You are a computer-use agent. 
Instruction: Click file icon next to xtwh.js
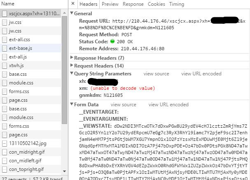5,65
